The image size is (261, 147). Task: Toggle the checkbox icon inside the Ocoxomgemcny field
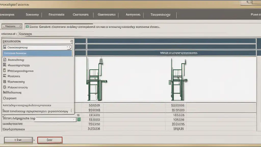click(x=5, y=47)
